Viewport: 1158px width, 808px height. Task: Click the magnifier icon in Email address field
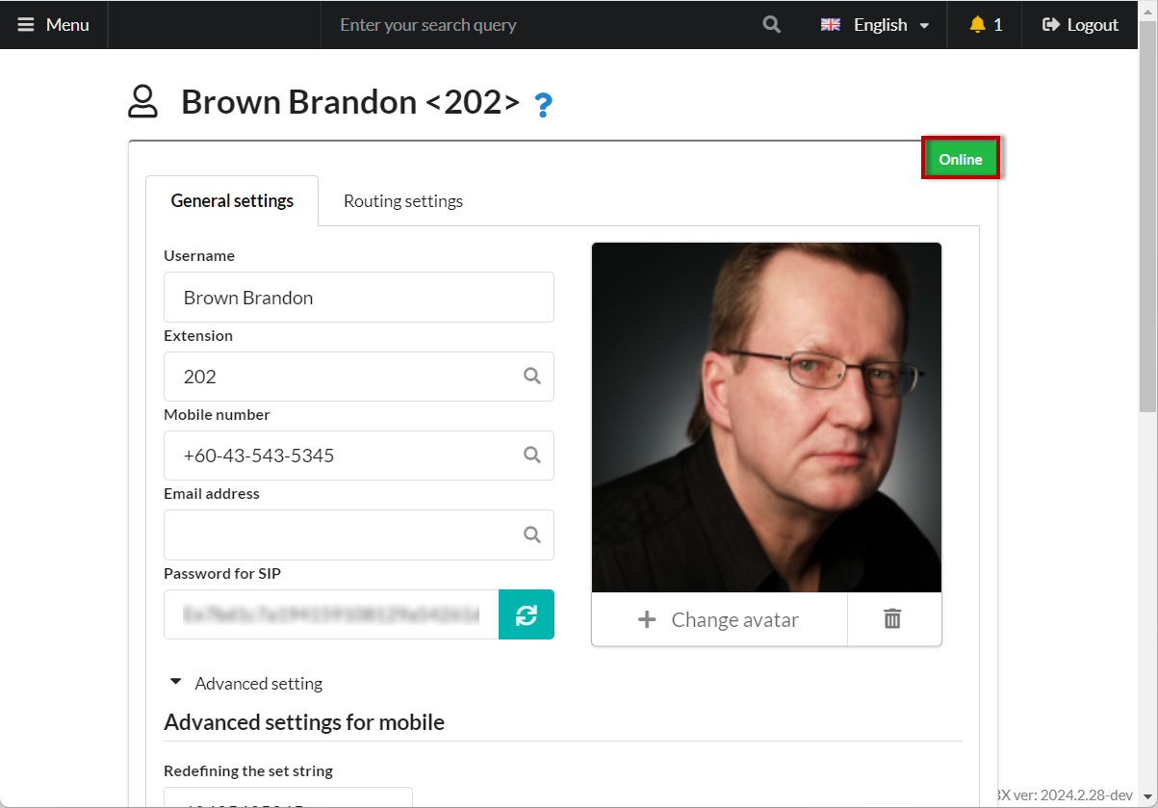531,534
